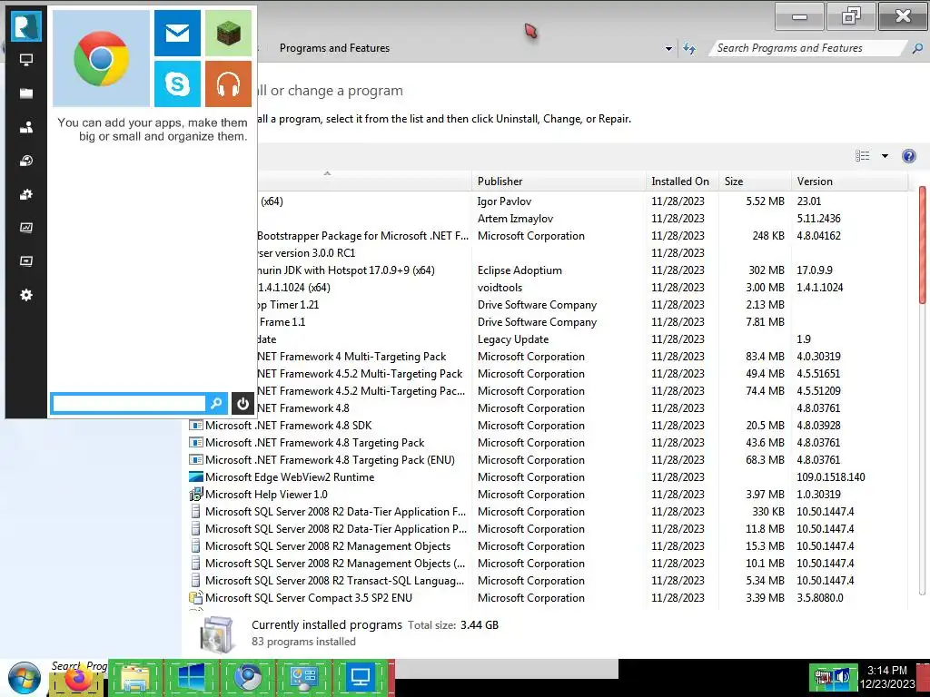Viewport: 930px width, 697px height.
Task: Open the folder-with-gear icon in sidebar
Action: [x=26, y=194]
